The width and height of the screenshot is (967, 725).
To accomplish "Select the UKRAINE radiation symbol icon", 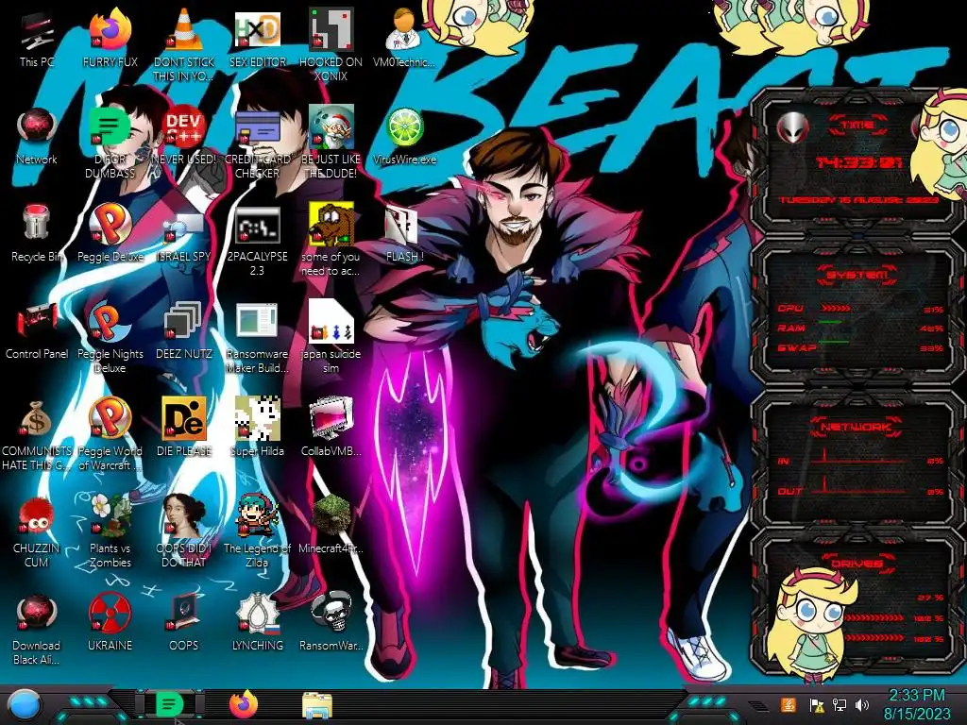I will point(110,623).
